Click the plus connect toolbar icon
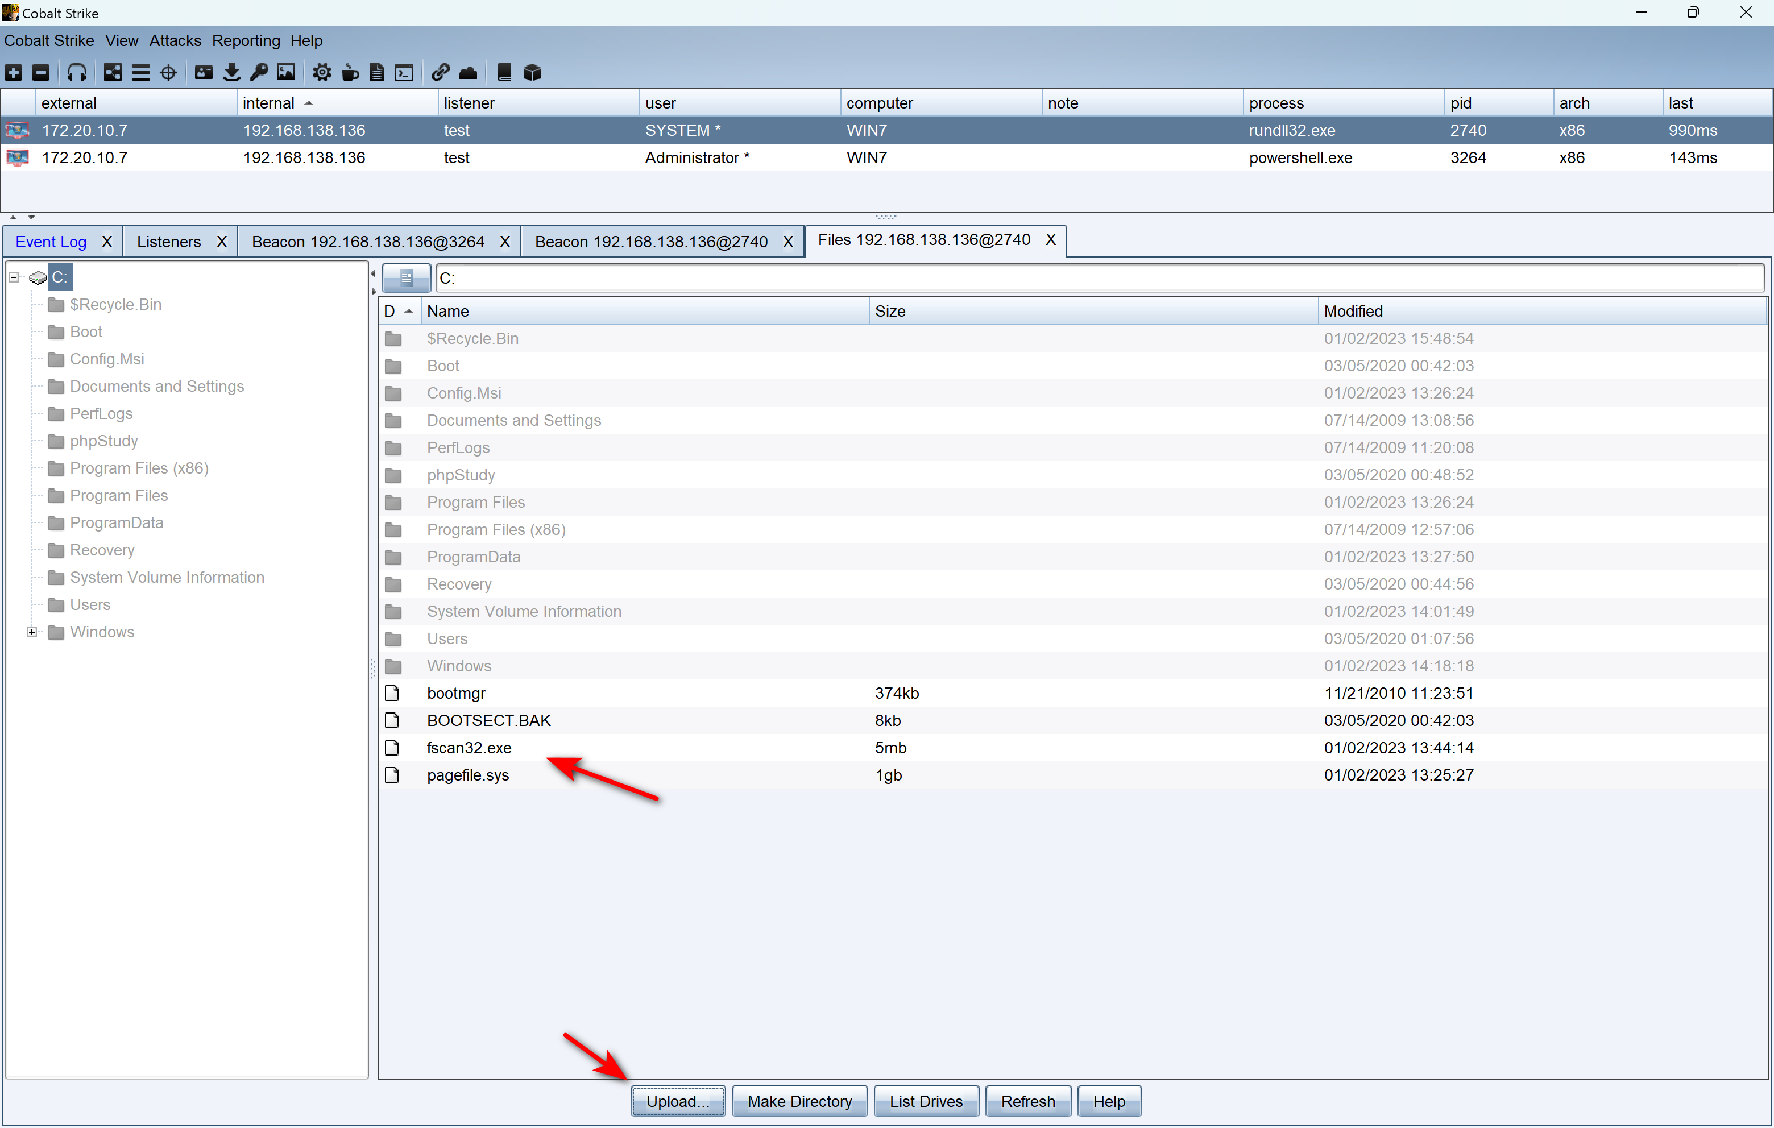The height and width of the screenshot is (1128, 1774). [14, 72]
